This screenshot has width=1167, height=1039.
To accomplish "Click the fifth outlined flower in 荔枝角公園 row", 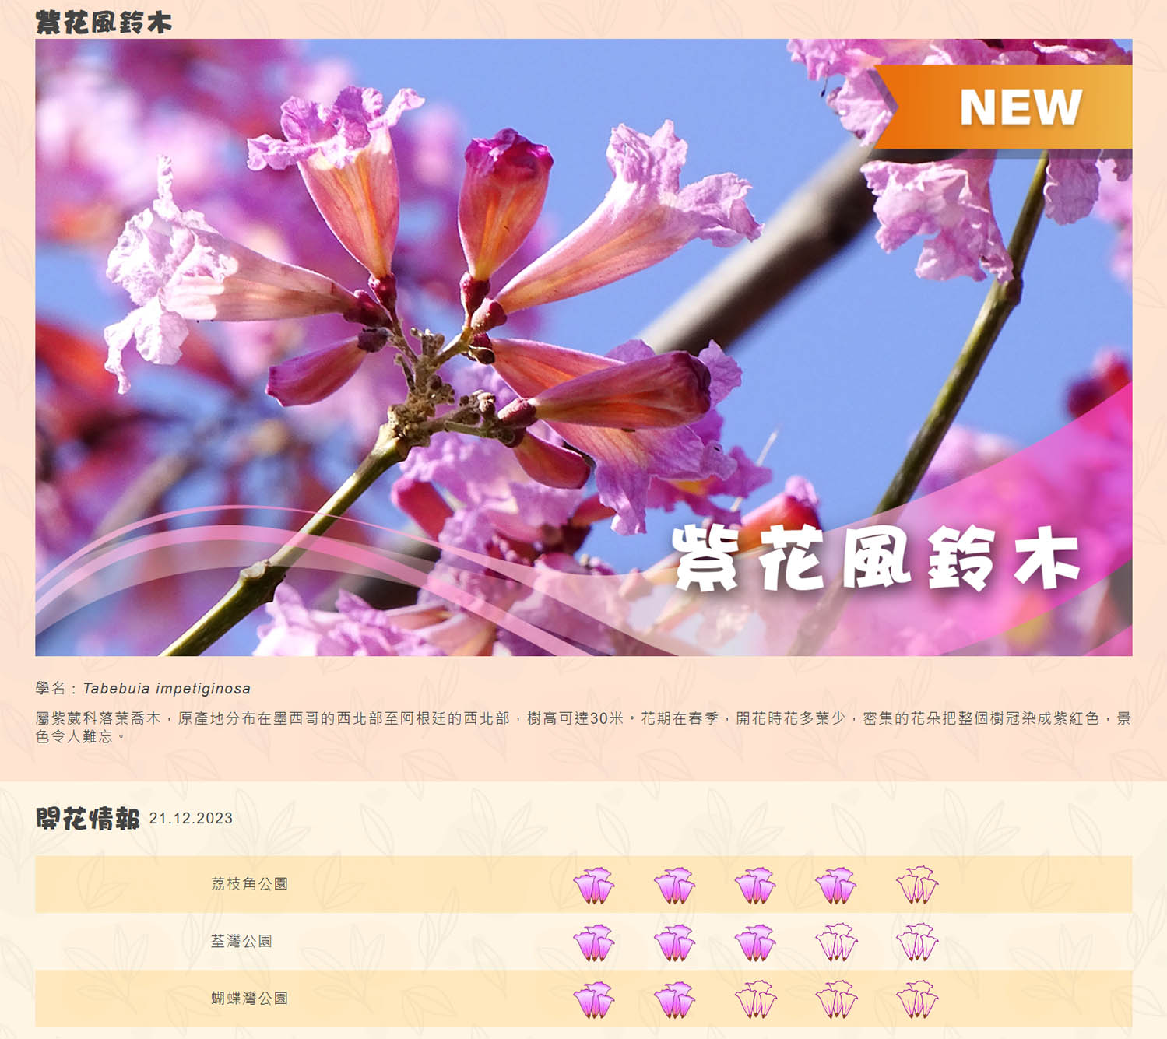I will (916, 885).
